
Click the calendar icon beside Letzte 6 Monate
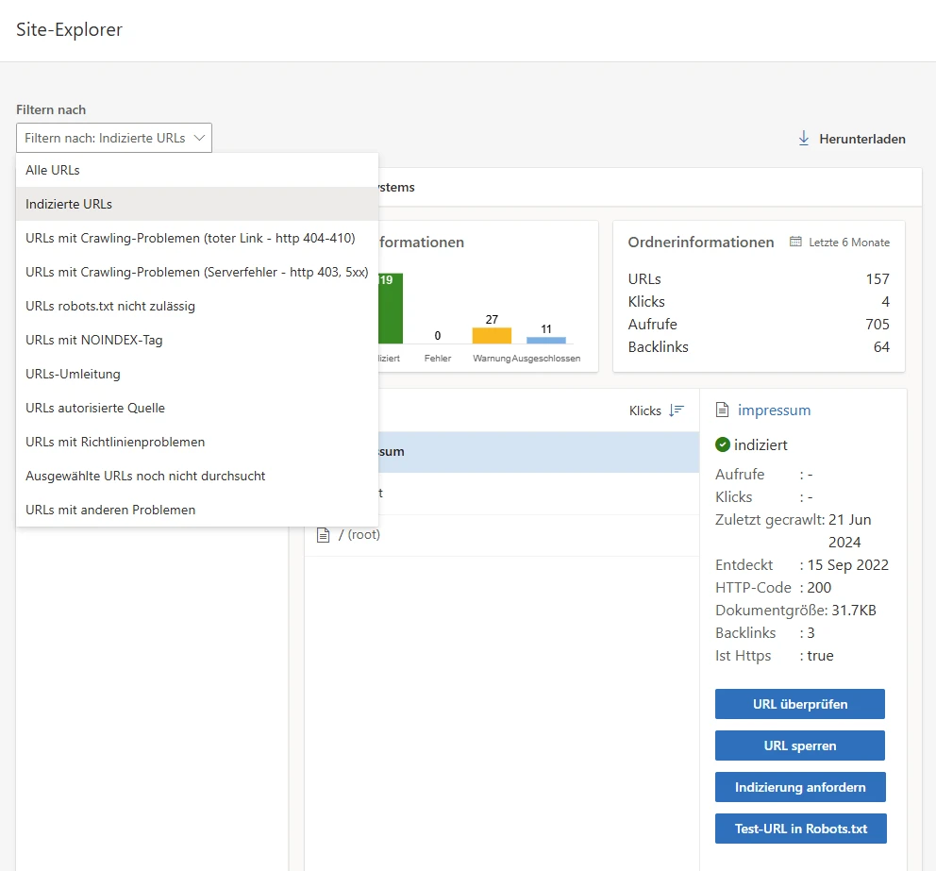[795, 242]
